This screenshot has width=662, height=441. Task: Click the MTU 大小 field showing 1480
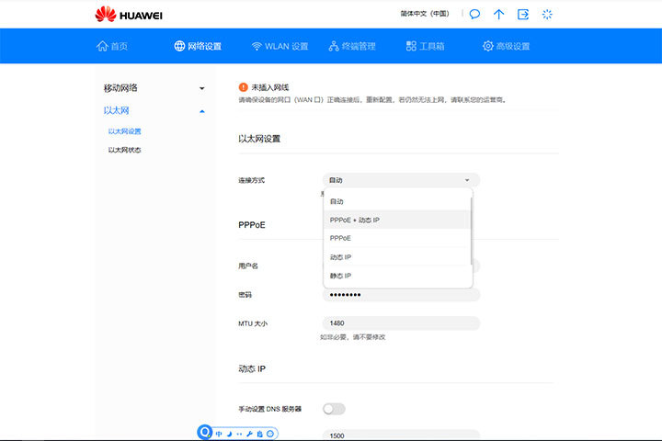[401, 323]
